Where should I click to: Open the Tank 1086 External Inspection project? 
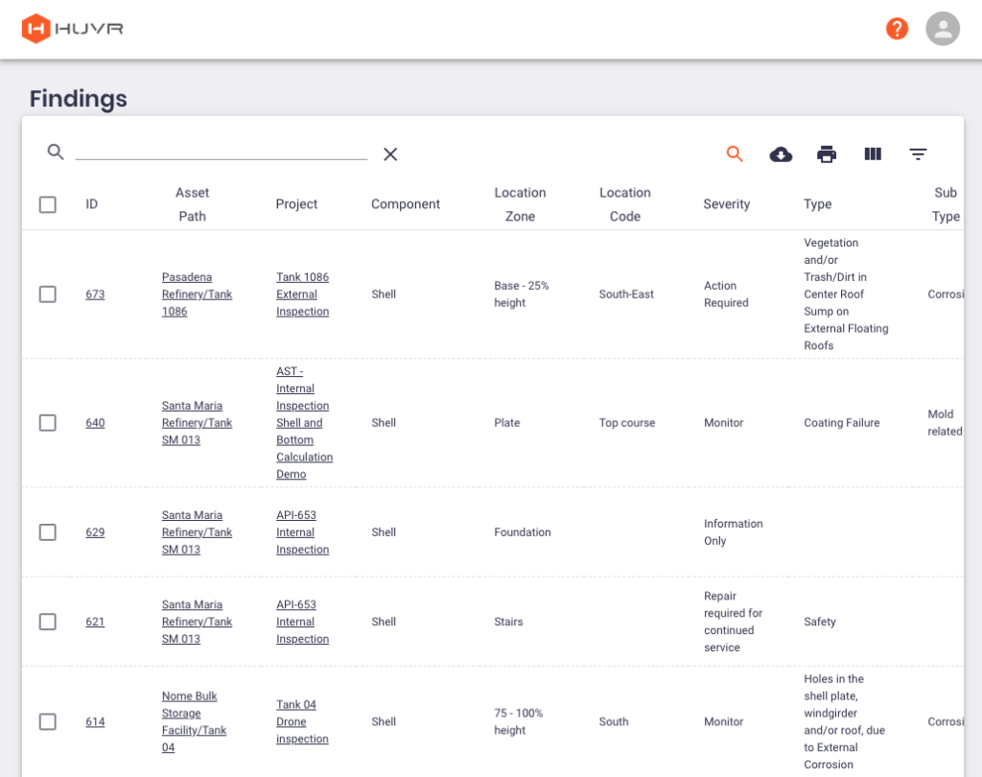(302, 294)
